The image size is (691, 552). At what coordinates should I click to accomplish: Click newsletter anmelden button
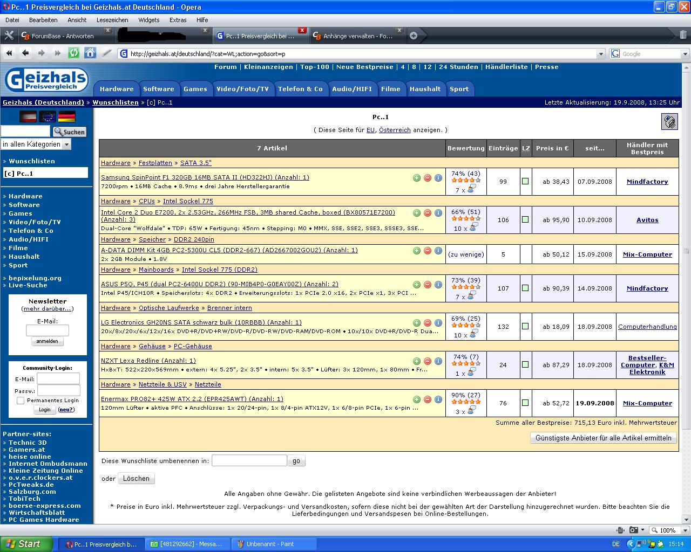[47, 341]
